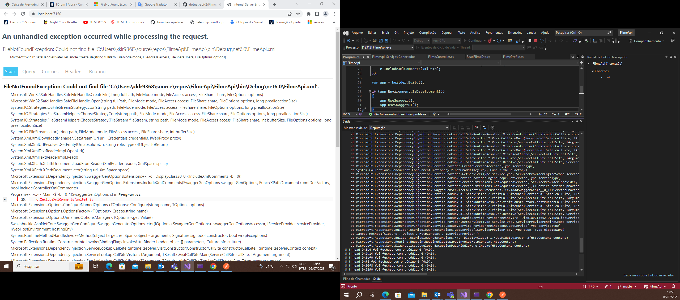The image size is (680, 300).
Task: Open Headers tab on error page
Action: click(74, 72)
